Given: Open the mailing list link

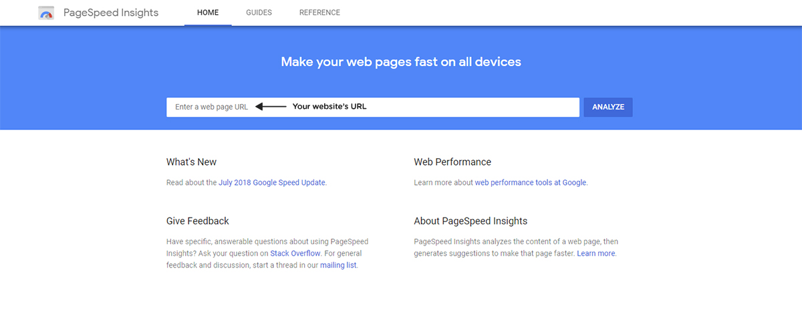Looking at the screenshot, I should 338,265.
